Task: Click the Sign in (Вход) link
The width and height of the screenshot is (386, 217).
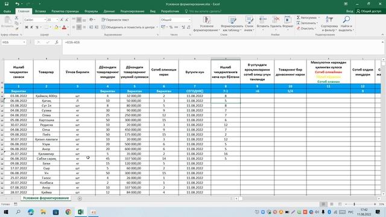Action: [349, 11]
